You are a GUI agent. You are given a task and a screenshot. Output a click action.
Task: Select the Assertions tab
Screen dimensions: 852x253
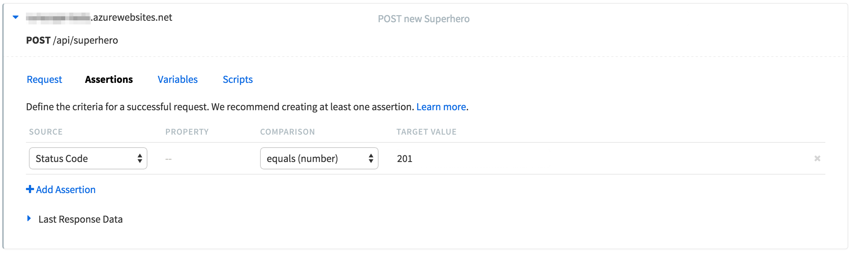(x=109, y=80)
